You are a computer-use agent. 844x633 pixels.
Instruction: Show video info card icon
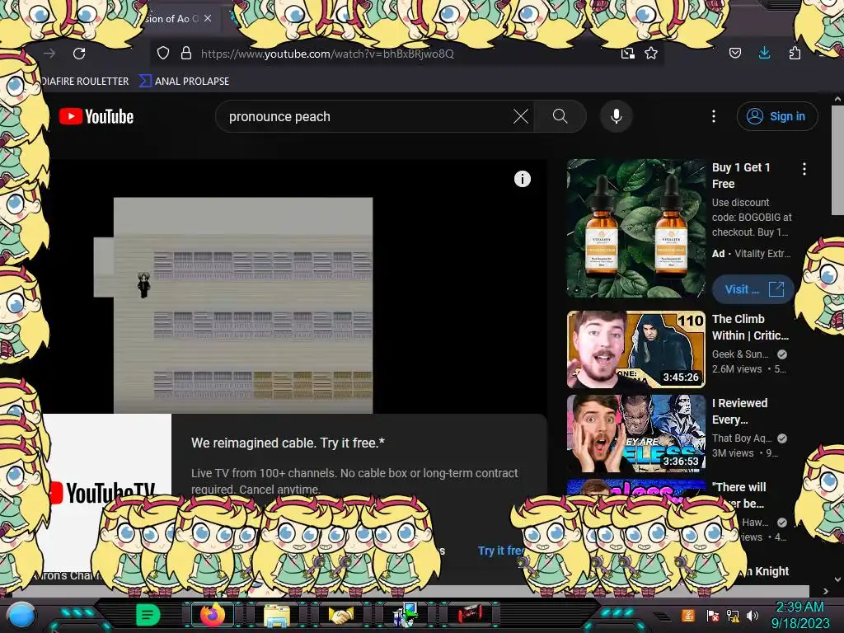522,179
